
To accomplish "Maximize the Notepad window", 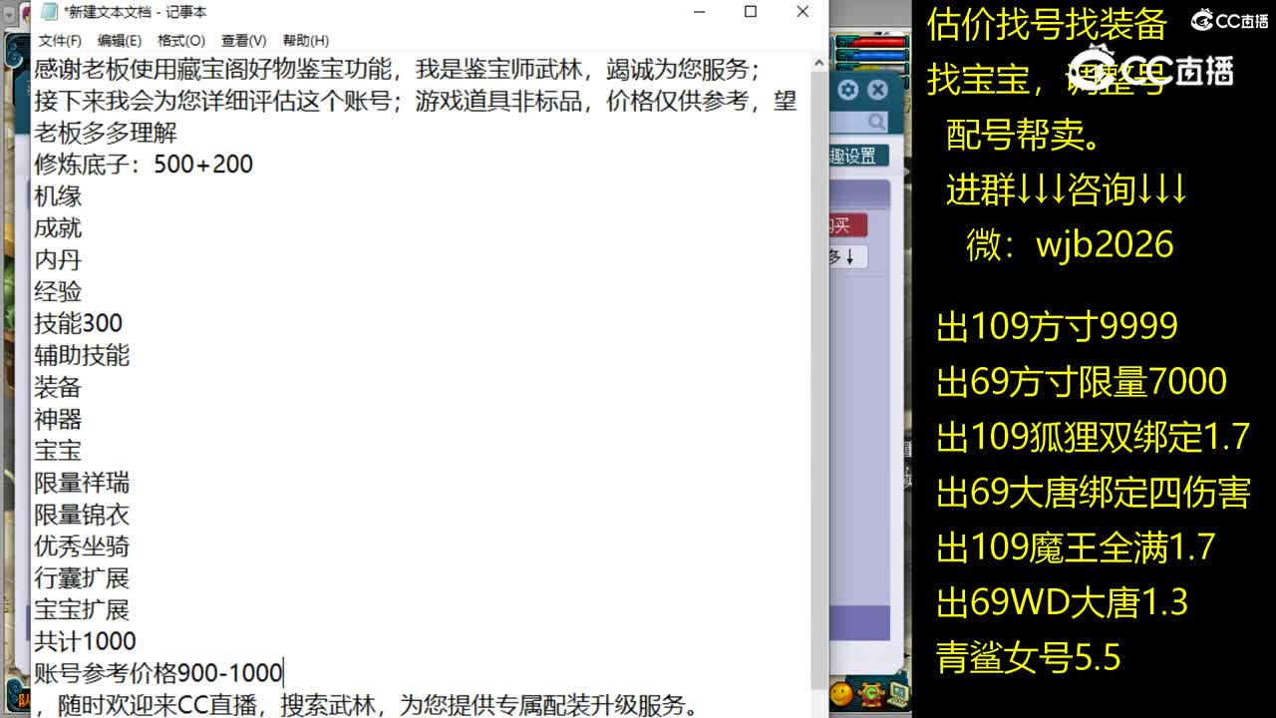I will [751, 12].
